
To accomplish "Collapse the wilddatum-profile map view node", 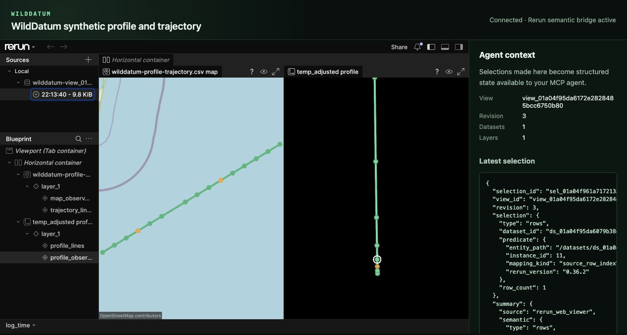I will [x=18, y=174].
